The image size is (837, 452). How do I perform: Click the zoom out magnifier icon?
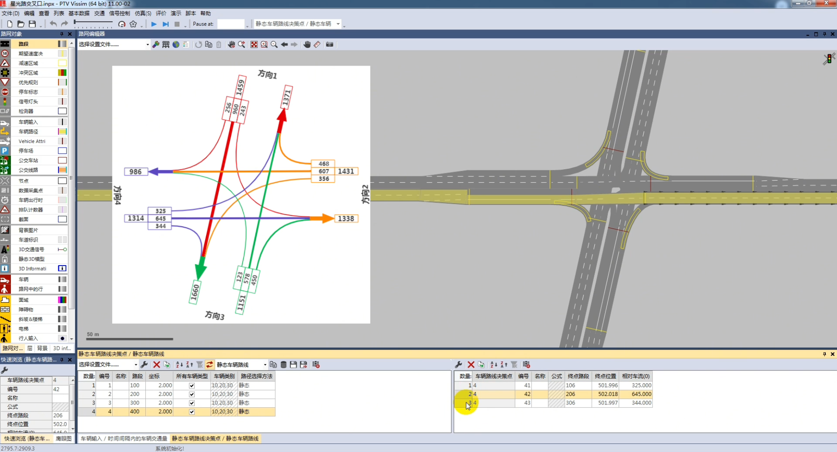[274, 44]
